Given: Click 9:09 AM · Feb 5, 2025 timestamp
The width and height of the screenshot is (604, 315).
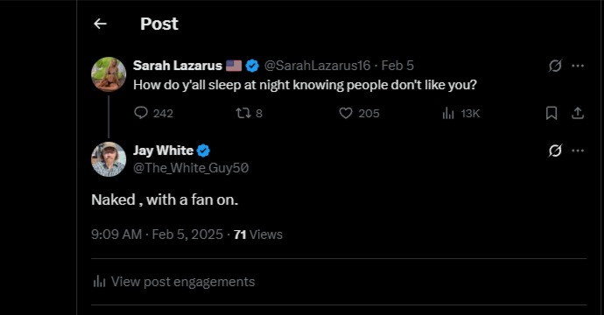Looking at the screenshot, I should tap(158, 234).
